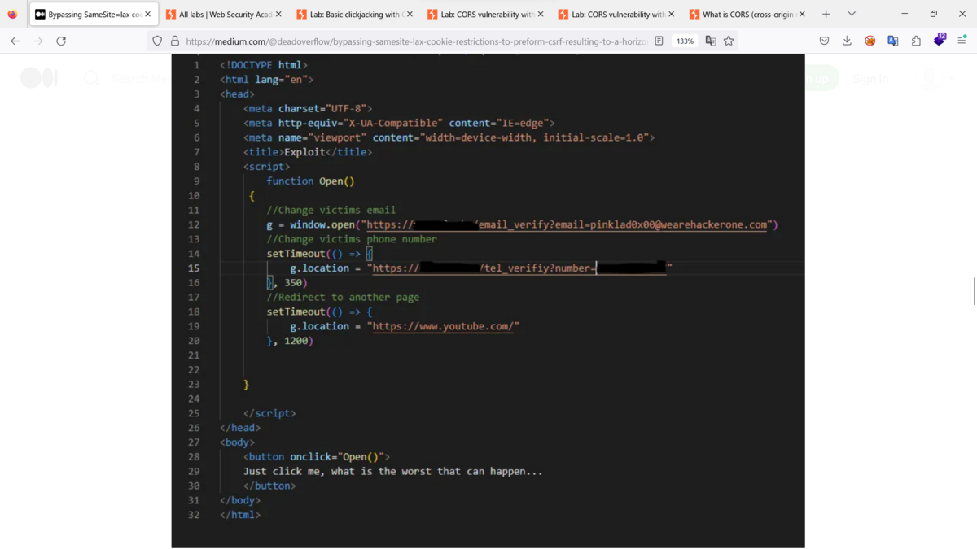The height and width of the screenshot is (549, 977).
Task: Click the tel_verifiy?number= URL text
Action: [x=539, y=268]
